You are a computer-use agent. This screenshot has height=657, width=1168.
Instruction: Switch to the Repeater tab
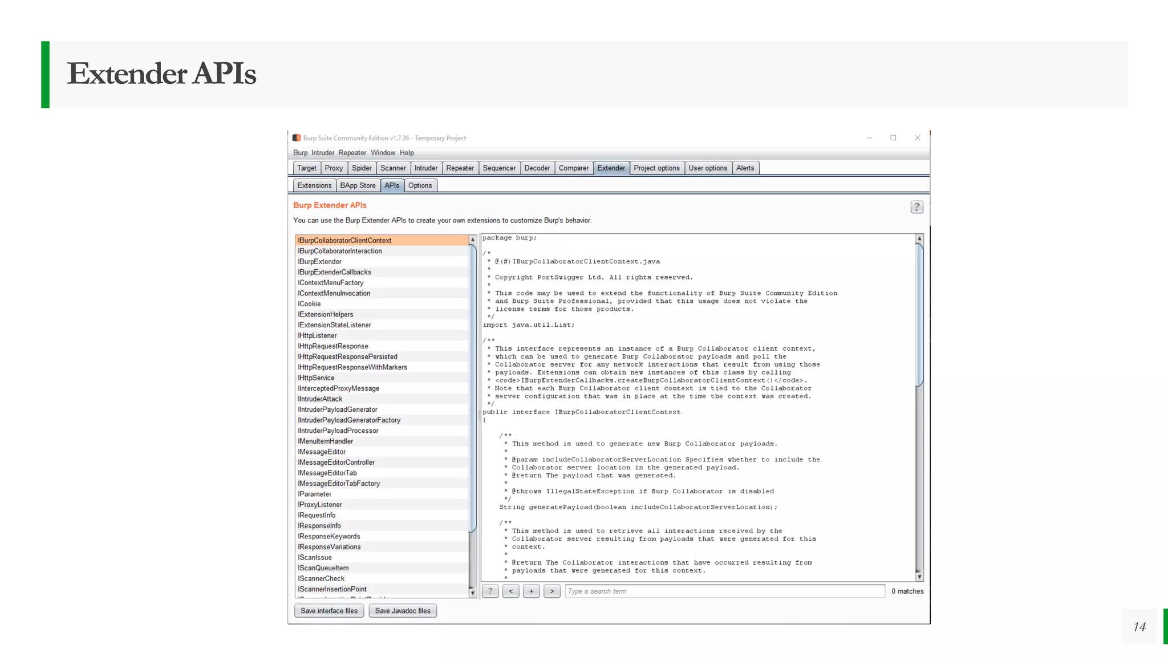(x=460, y=168)
